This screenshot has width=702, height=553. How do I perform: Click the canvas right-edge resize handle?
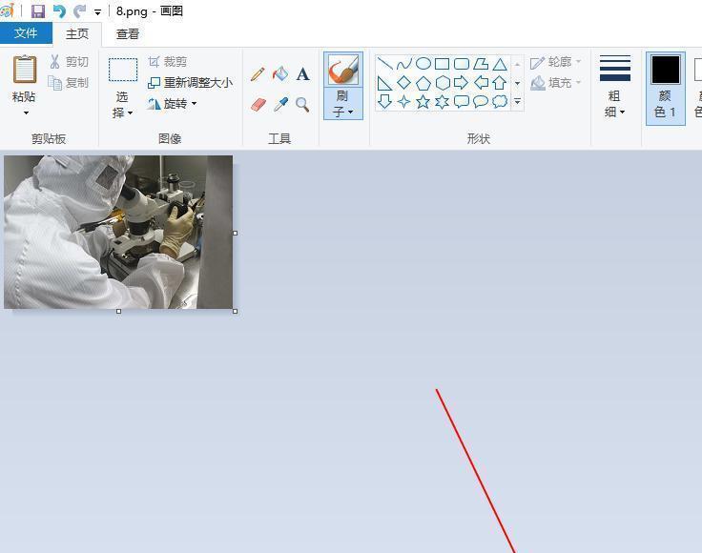[235, 233]
